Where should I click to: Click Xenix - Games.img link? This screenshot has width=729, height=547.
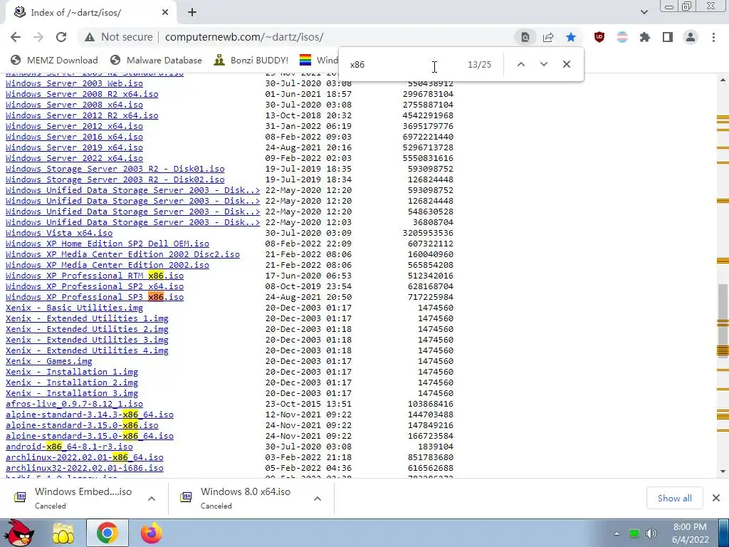click(49, 361)
